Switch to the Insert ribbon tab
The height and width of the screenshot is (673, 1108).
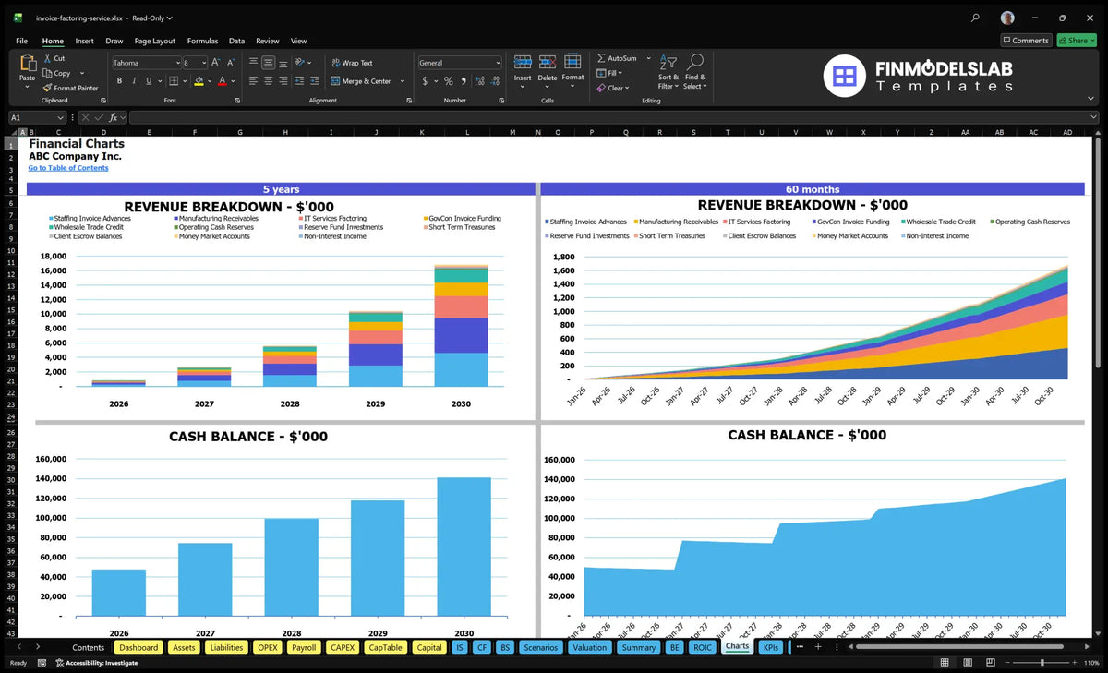(84, 41)
